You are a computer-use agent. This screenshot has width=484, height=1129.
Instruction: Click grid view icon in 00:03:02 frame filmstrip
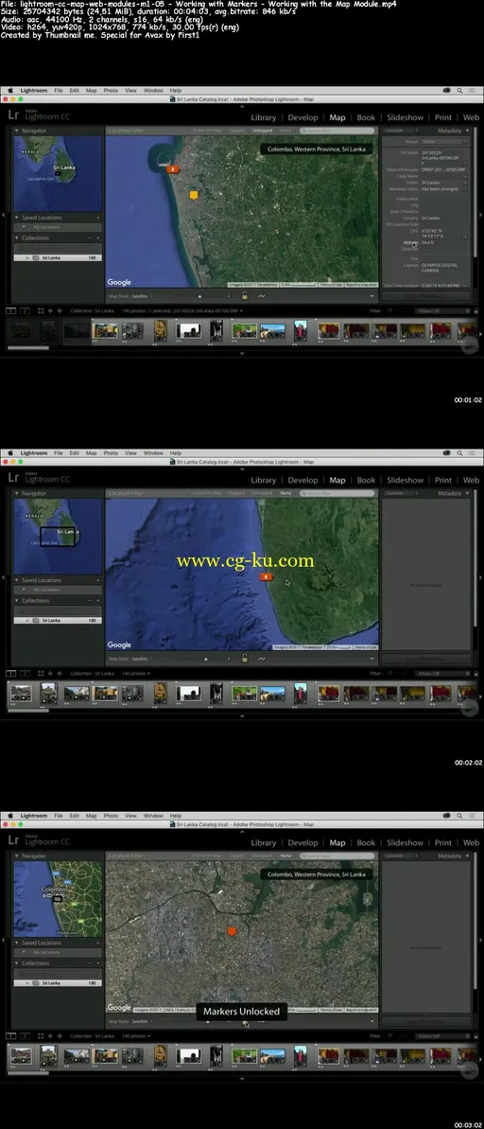pyautogui.click(x=41, y=1037)
